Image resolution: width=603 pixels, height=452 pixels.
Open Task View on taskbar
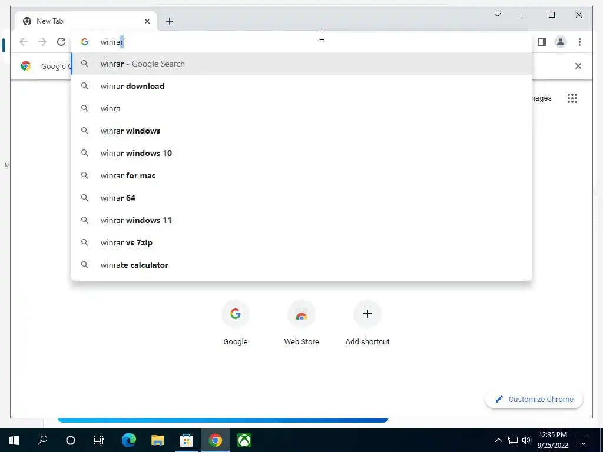click(x=99, y=440)
